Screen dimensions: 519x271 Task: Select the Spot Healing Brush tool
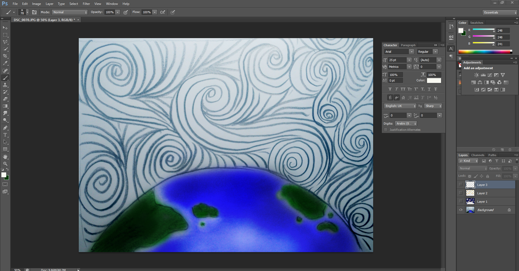pyautogui.click(x=5, y=71)
